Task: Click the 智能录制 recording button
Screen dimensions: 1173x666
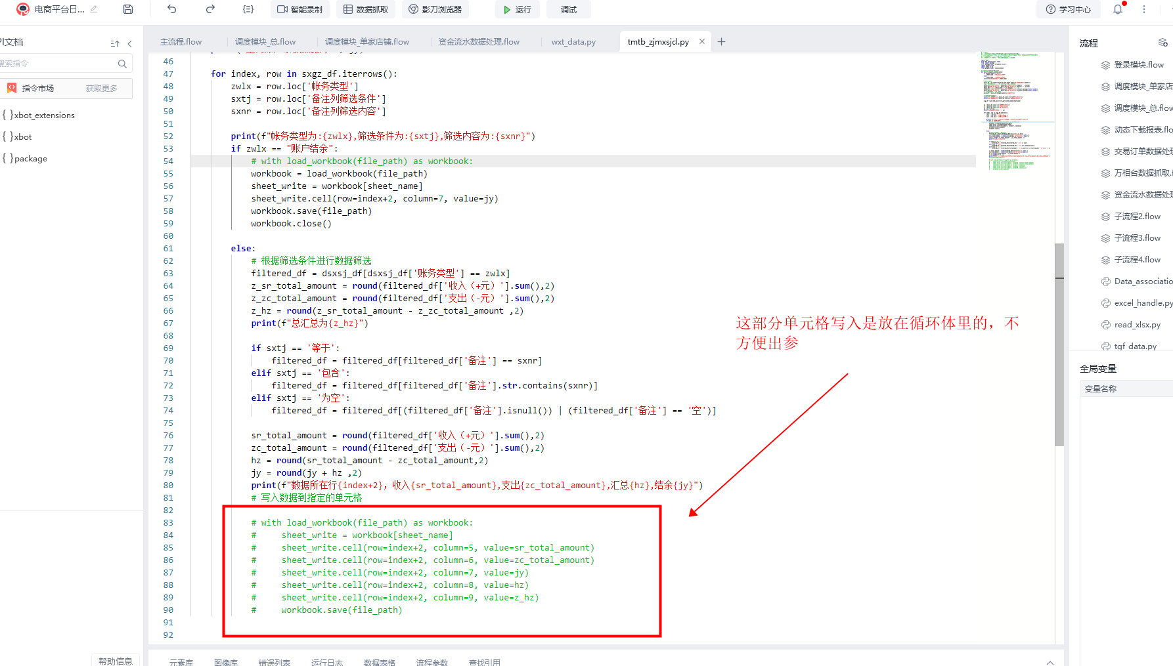Action: tap(300, 9)
